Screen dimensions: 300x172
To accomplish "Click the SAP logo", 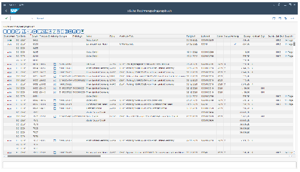I will (15, 11).
